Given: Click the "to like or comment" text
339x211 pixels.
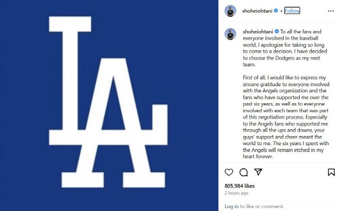Looking at the screenshot, I should click(x=262, y=206).
